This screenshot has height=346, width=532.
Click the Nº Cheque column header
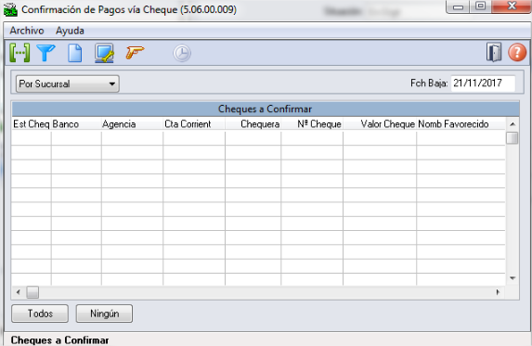tap(312, 124)
